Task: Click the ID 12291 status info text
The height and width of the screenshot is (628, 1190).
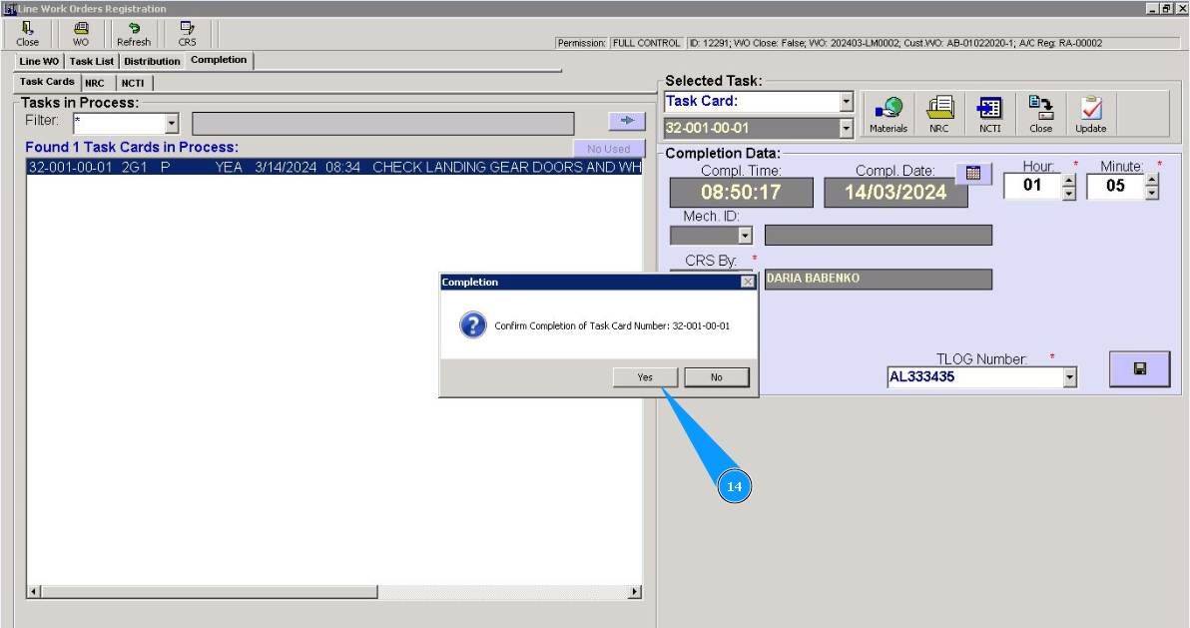Action: tap(895, 43)
